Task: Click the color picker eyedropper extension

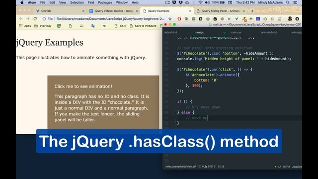Action: (244, 19)
